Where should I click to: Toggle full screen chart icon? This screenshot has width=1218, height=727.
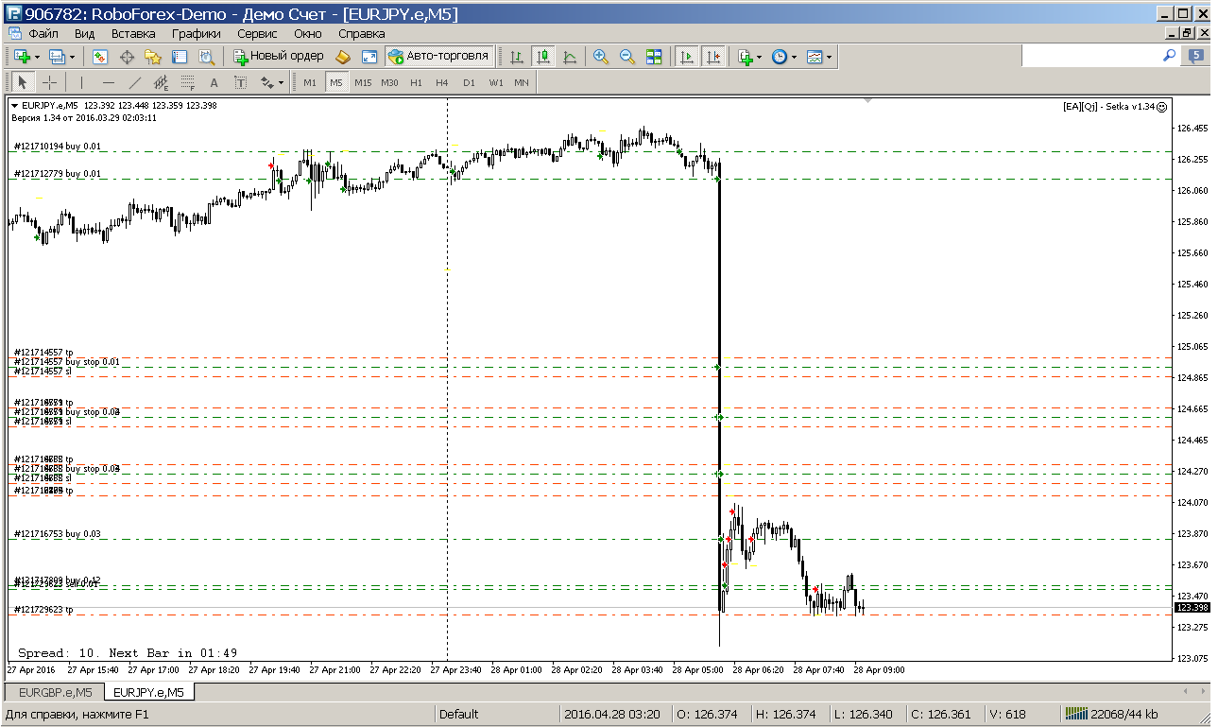[x=369, y=57]
